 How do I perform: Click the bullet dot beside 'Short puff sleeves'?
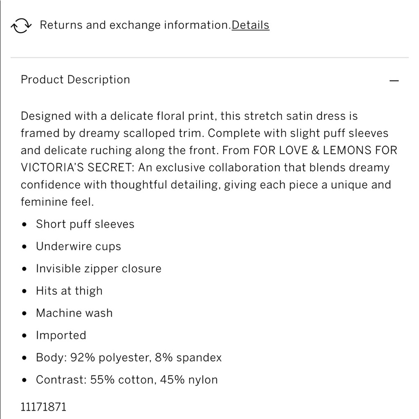pos(25,225)
